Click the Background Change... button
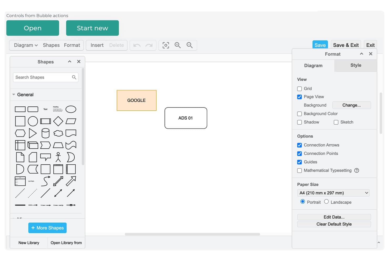Image resolution: width=389 pixels, height=260 pixels. (352, 105)
